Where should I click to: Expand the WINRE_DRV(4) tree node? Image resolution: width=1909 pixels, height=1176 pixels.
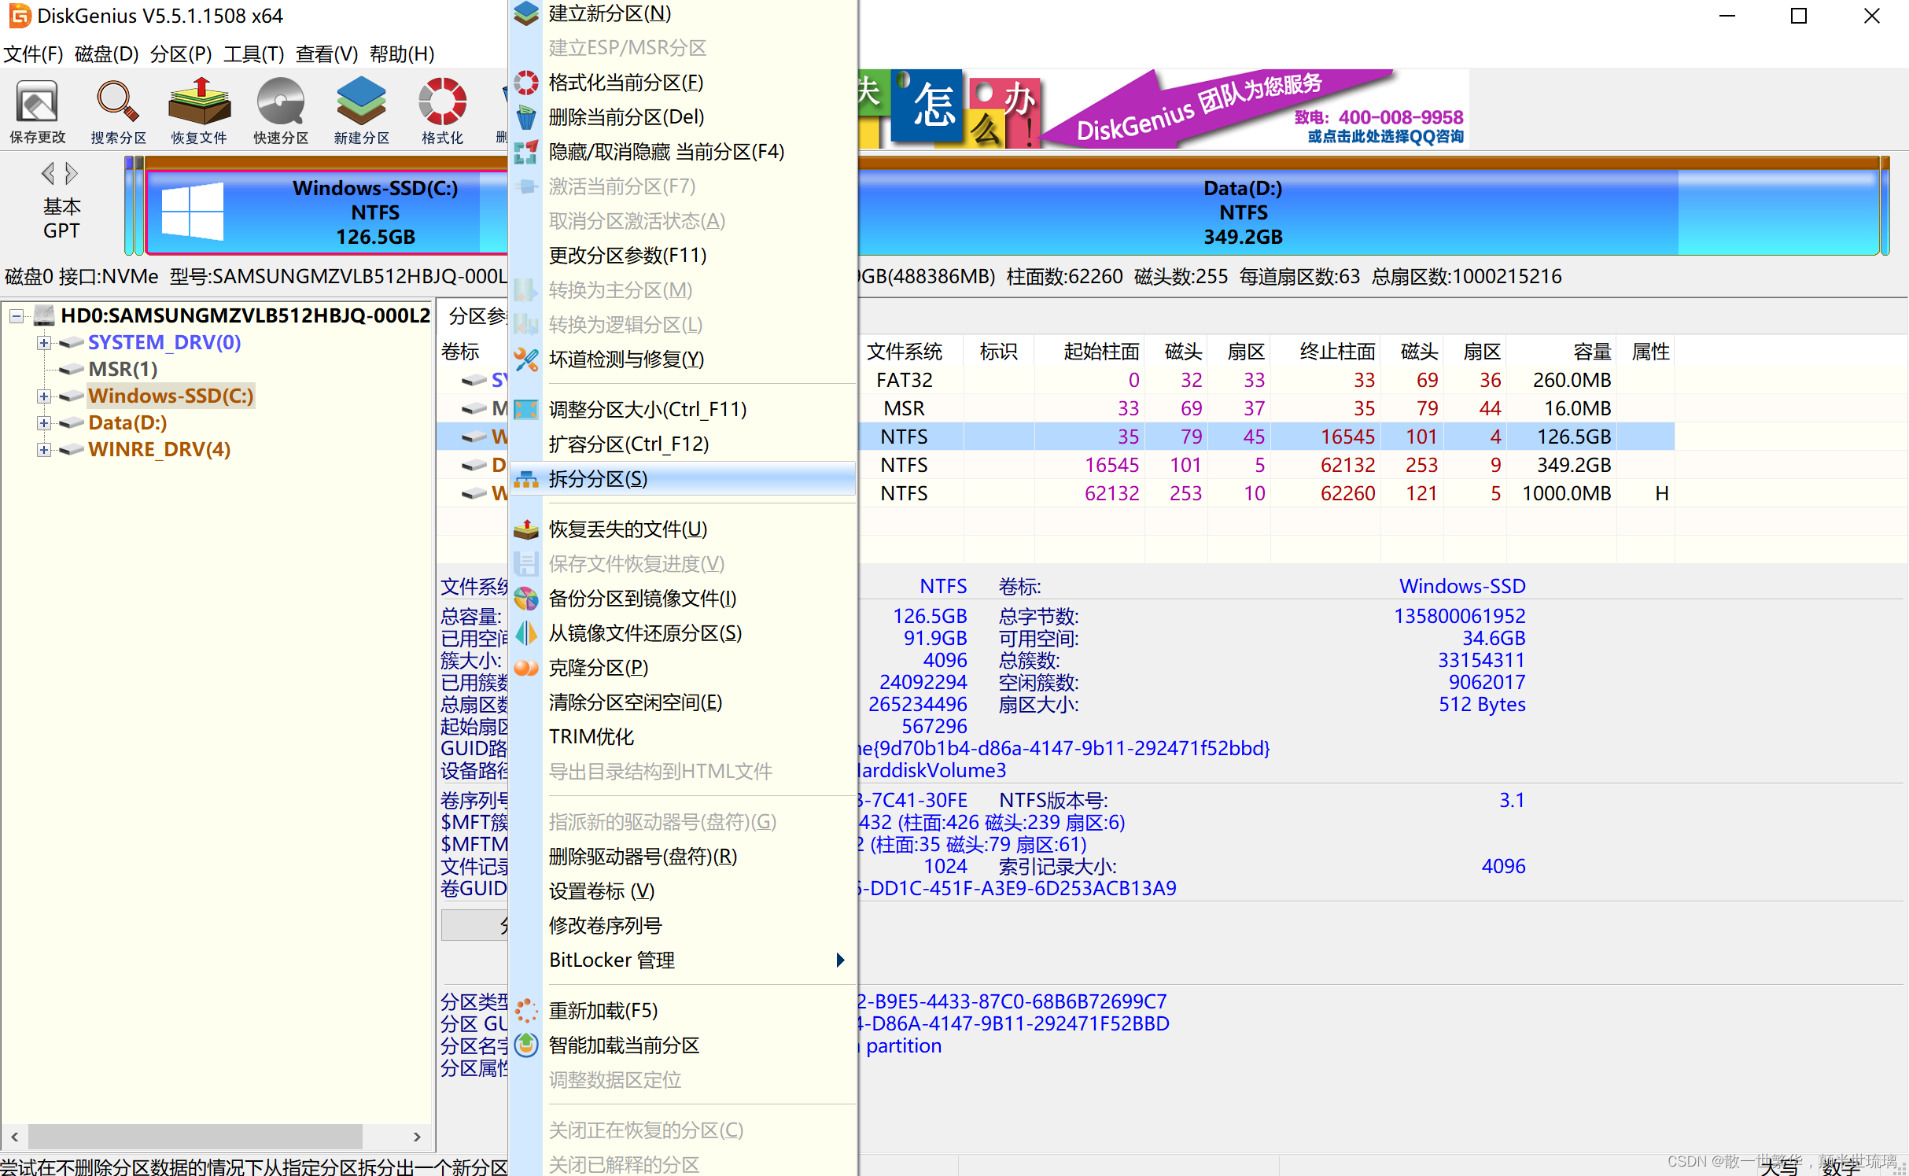(x=44, y=450)
